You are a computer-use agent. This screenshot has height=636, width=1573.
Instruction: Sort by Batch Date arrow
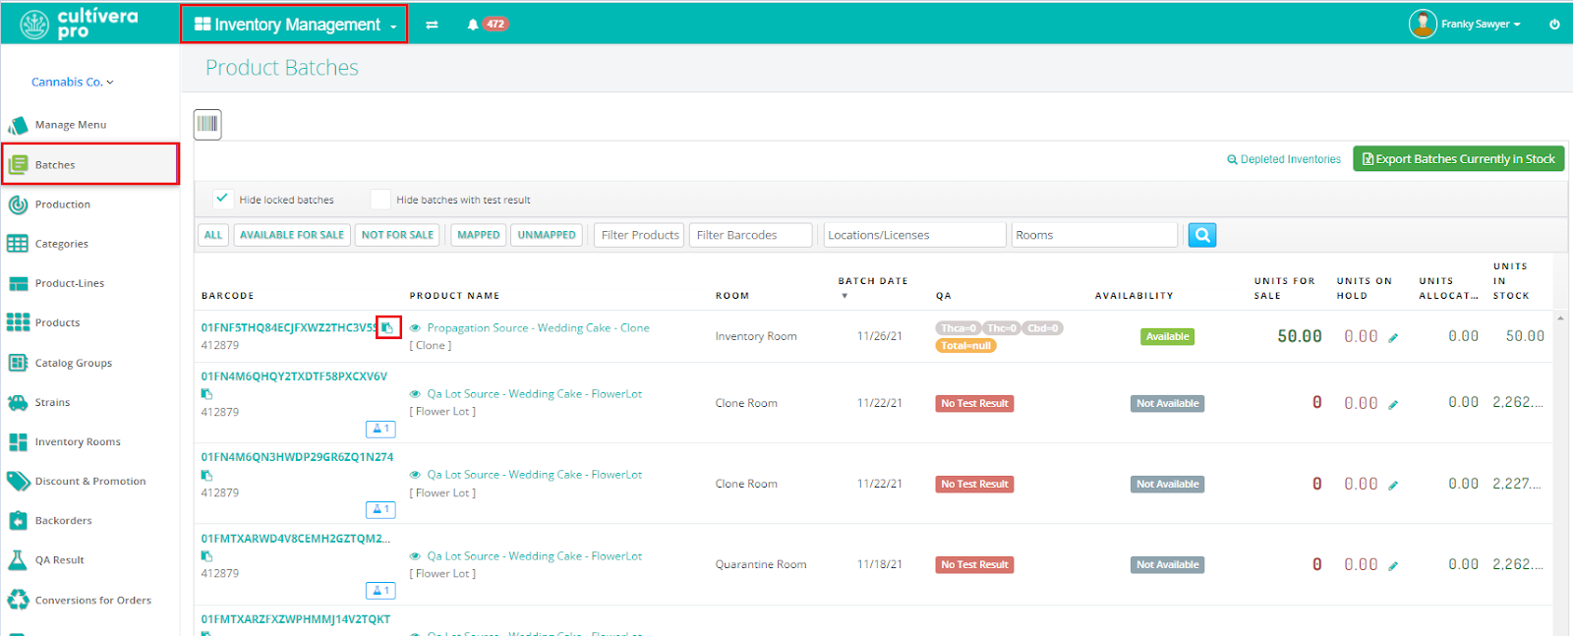844,296
